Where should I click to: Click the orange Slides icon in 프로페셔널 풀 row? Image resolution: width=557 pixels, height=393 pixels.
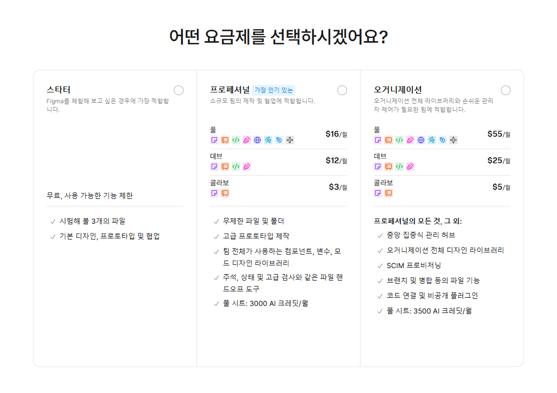(x=225, y=140)
